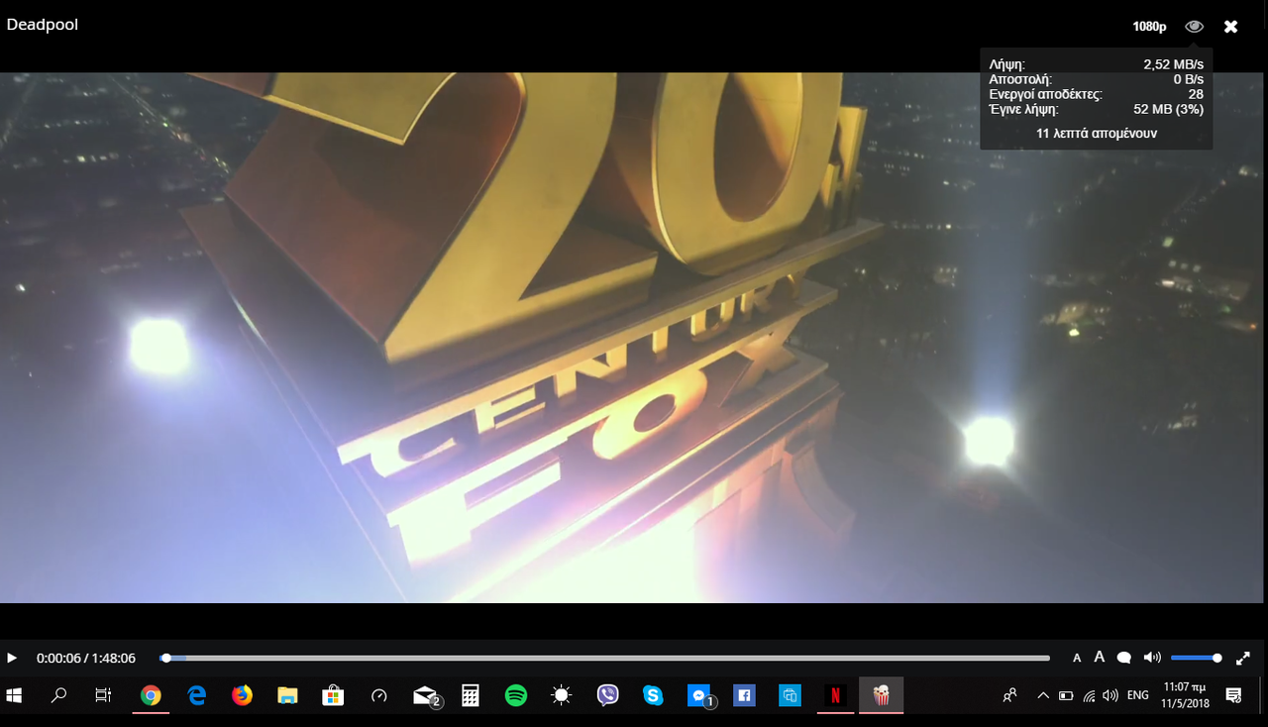Open the Mail app with 2 unread
Screen dimensions: 1268x727
[x=426, y=695]
